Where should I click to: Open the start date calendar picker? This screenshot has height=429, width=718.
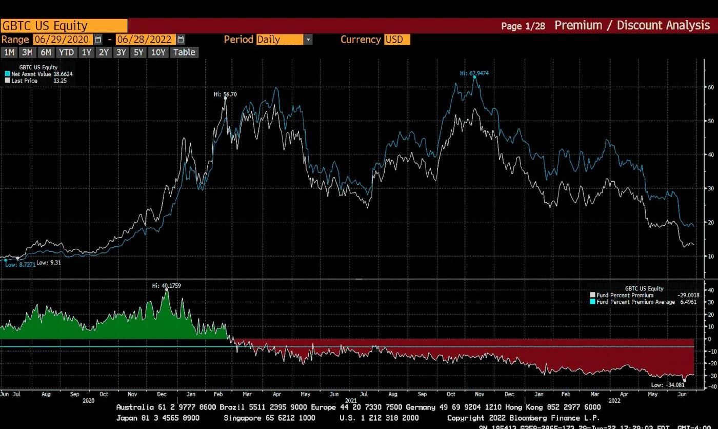point(98,40)
